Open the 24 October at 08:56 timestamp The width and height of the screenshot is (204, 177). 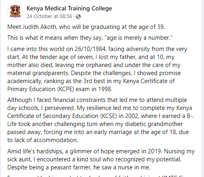[x=49, y=16]
